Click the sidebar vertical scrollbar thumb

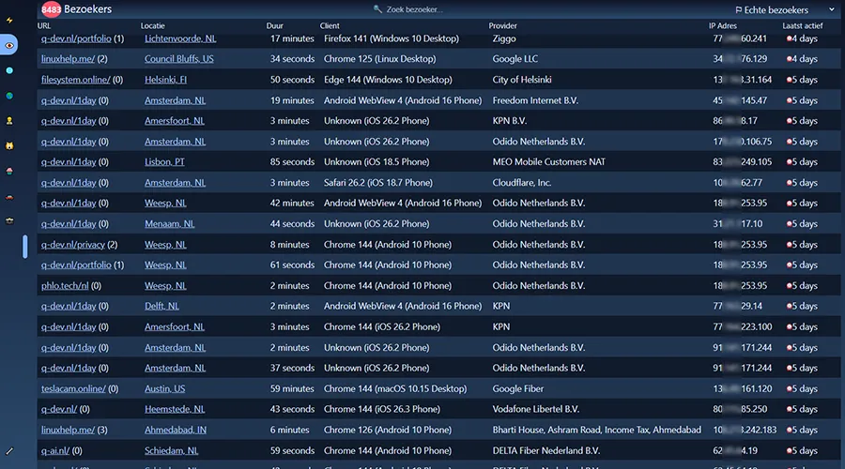(24, 247)
